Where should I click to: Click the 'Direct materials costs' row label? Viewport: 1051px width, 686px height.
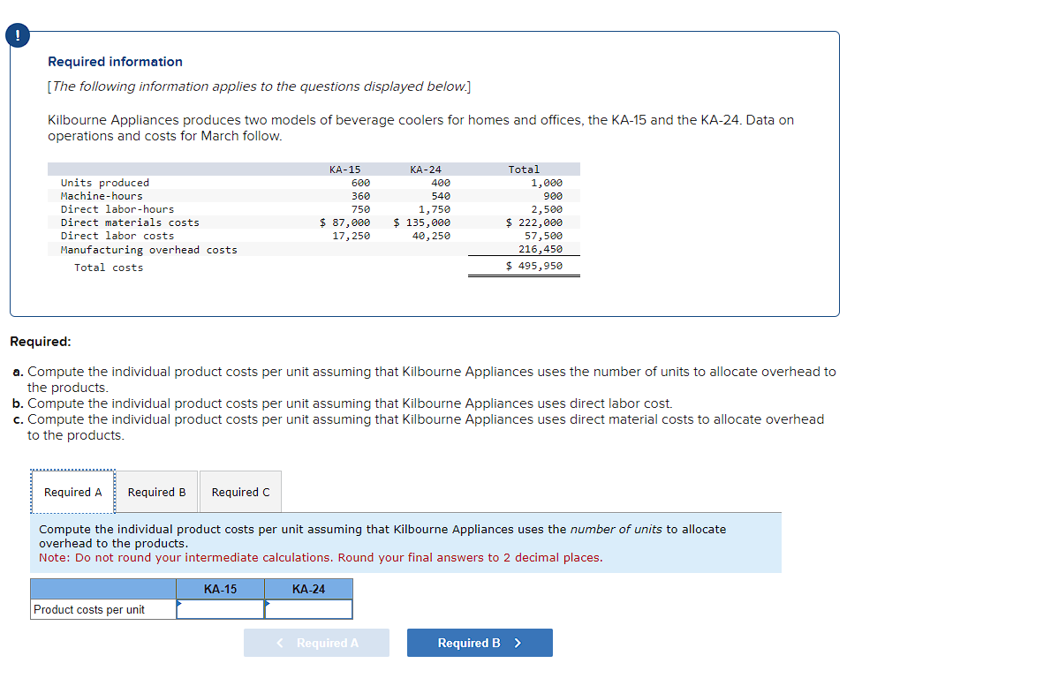coord(130,222)
